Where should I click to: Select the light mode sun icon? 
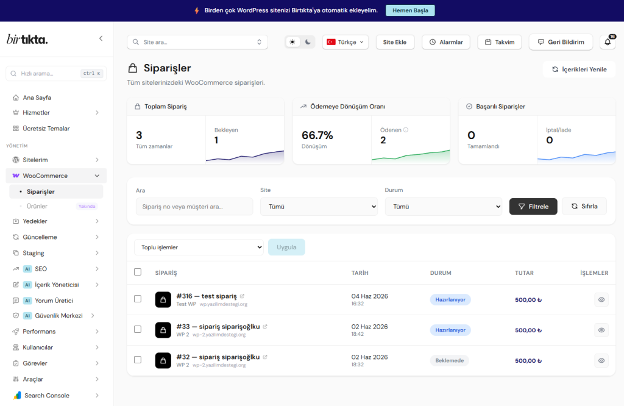pos(292,42)
